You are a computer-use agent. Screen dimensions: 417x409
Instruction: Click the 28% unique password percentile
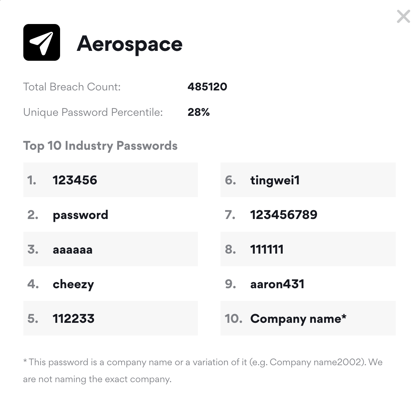[199, 112]
